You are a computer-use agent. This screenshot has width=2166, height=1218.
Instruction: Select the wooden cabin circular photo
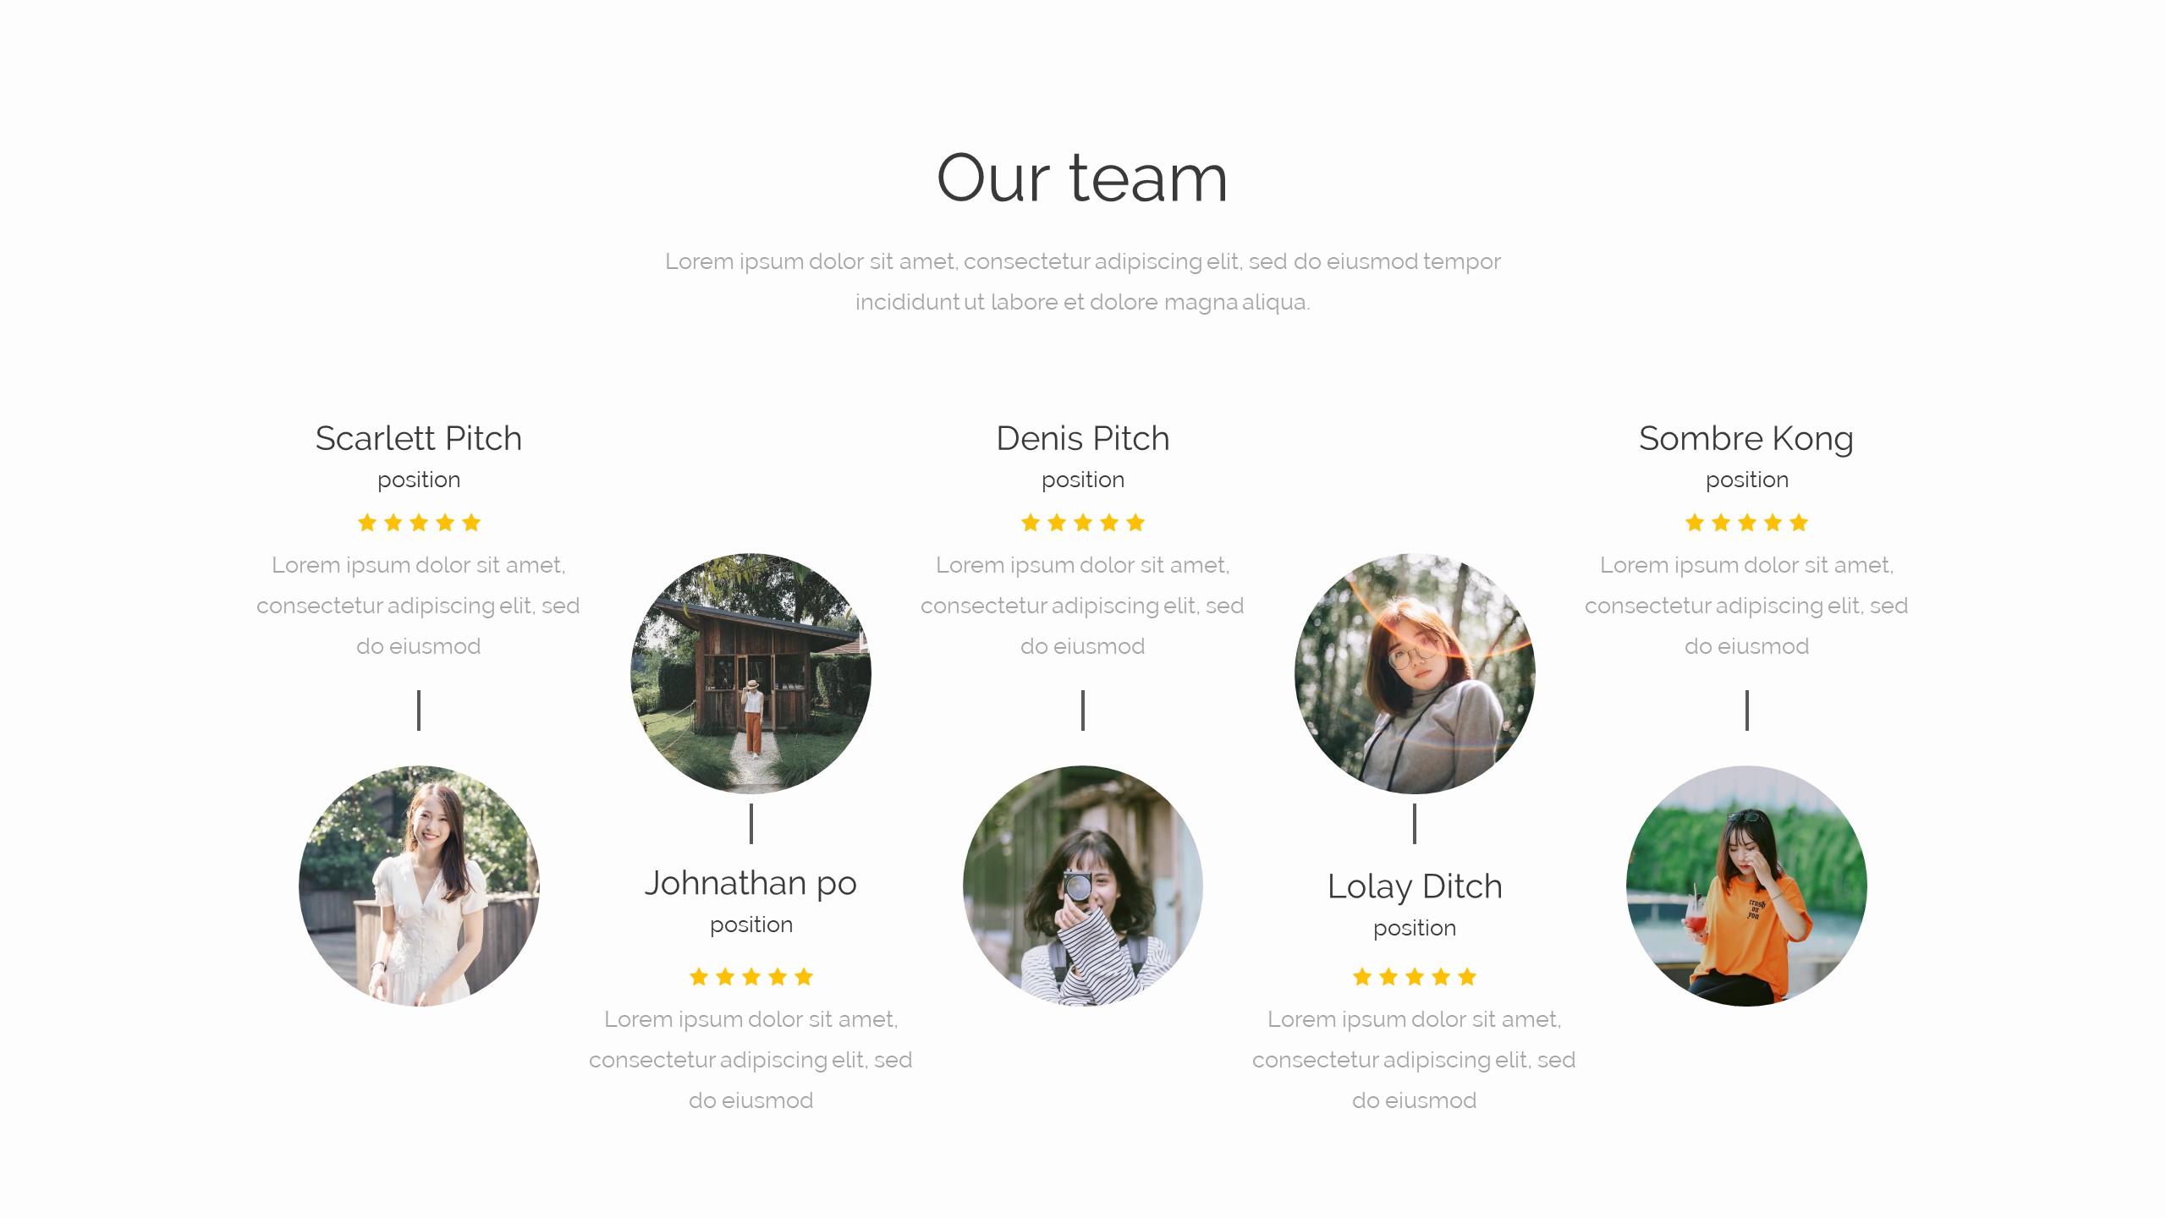click(x=751, y=673)
